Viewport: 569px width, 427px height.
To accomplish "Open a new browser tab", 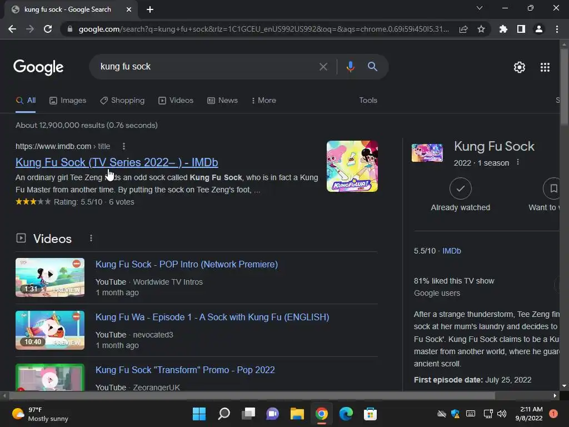I will [150, 9].
